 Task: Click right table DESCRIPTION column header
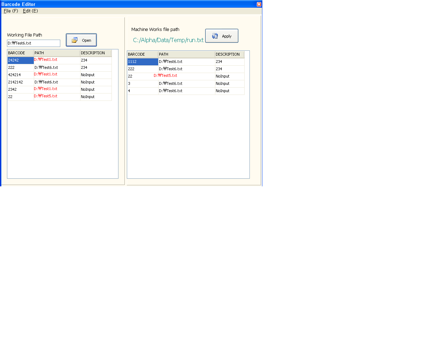point(229,55)
